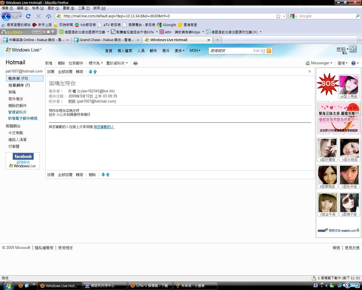The width and height of the screenshot is (362, 290).
Task: Click 管理資料夾 link
Action: pos(17,112)
